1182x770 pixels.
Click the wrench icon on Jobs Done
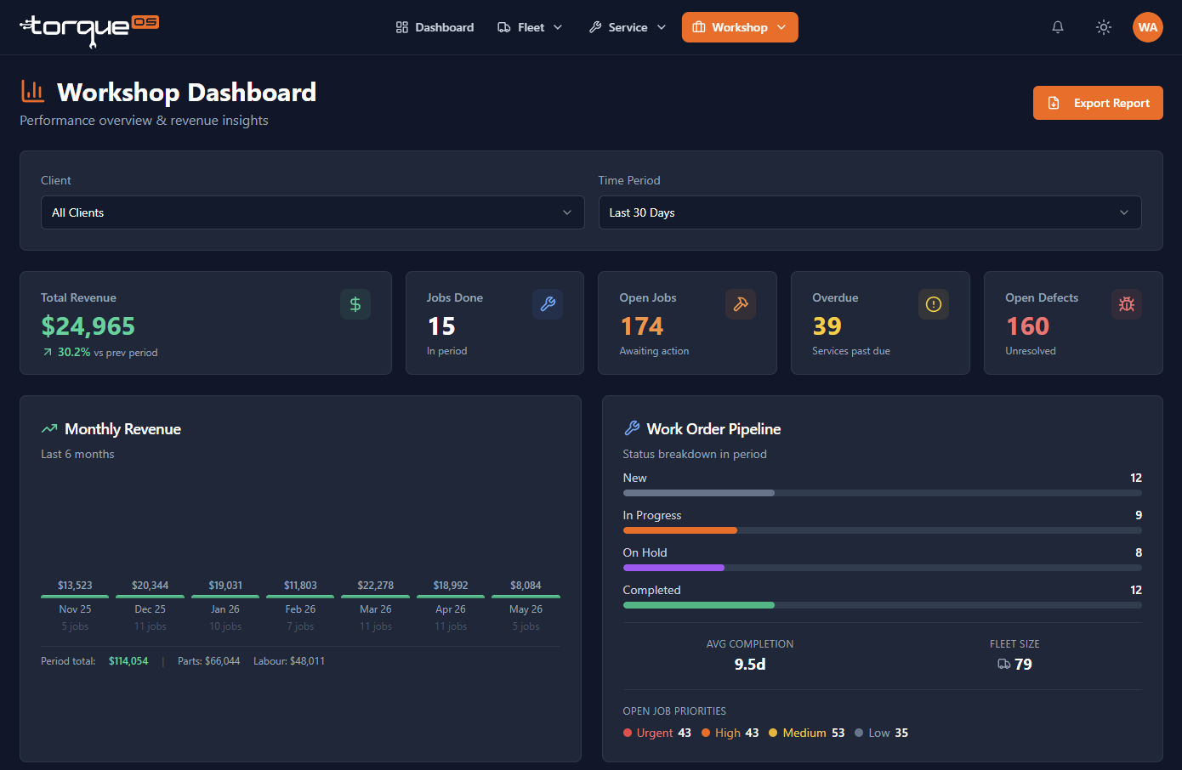[x=548, y=304]
